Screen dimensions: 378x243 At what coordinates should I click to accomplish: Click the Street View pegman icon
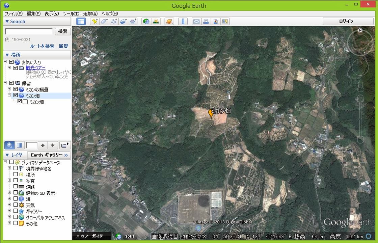pyautogui.click(x=360, y=86)
